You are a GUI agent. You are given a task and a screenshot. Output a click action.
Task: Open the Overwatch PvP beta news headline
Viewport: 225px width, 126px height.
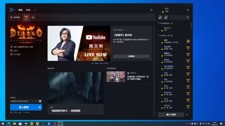click(x=138, y=78)
